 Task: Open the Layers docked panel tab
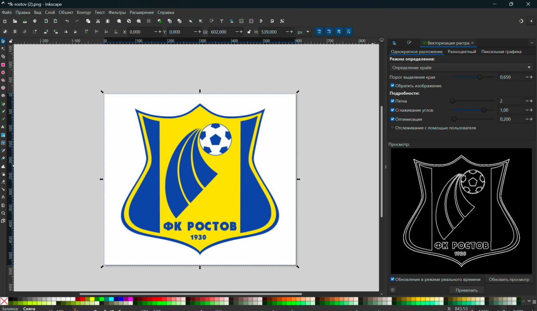click(394, 43)
